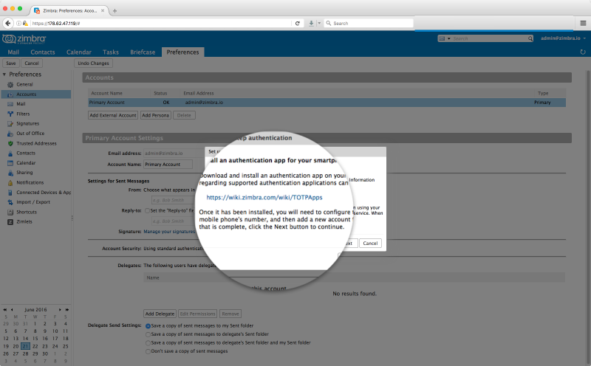Open Import / Export icon
Screen dimensions: 591x366
[x=10, y=202]
